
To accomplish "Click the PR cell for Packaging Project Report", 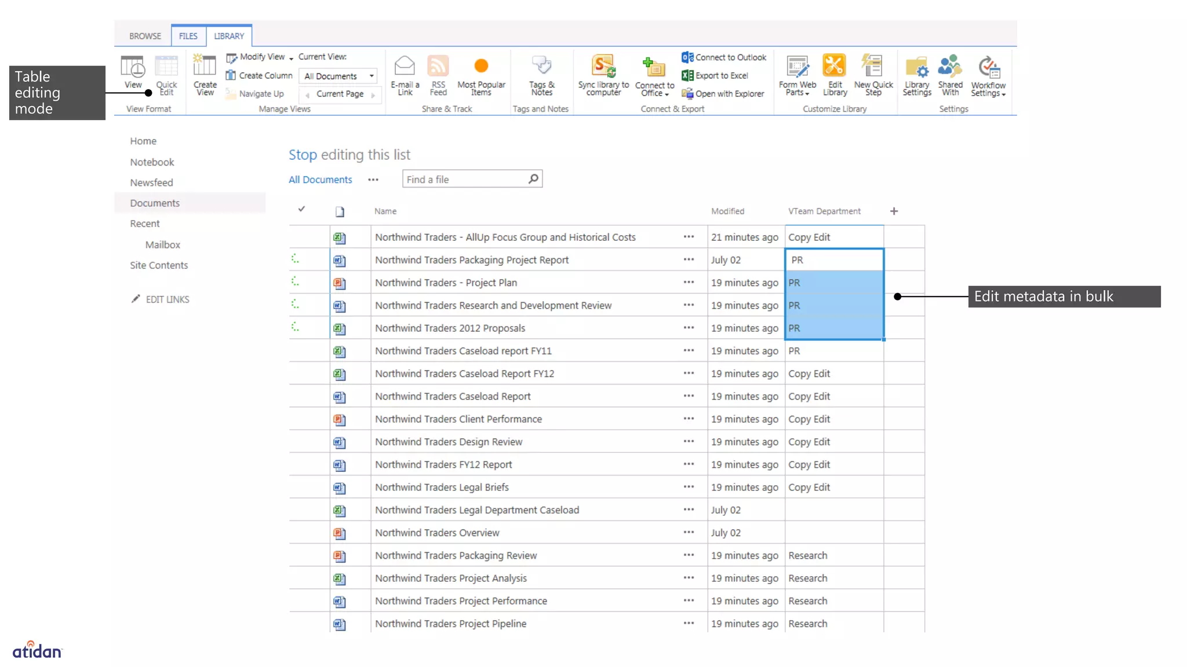I will click(x=834, y=260).
